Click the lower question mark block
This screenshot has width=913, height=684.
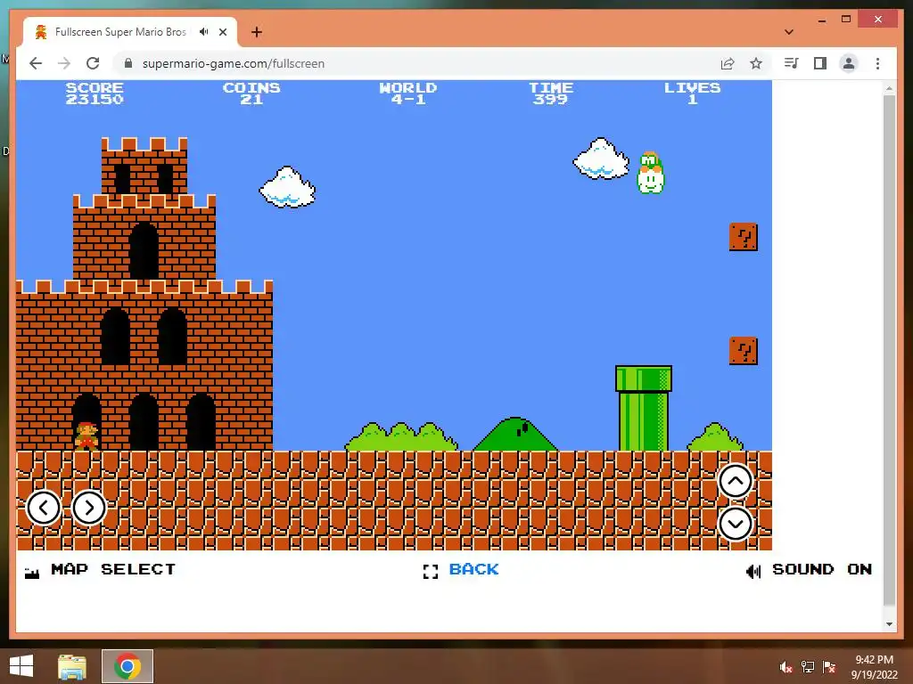pos(744,351)
